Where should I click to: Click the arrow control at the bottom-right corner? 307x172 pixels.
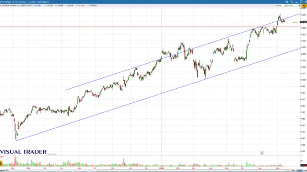305,171
